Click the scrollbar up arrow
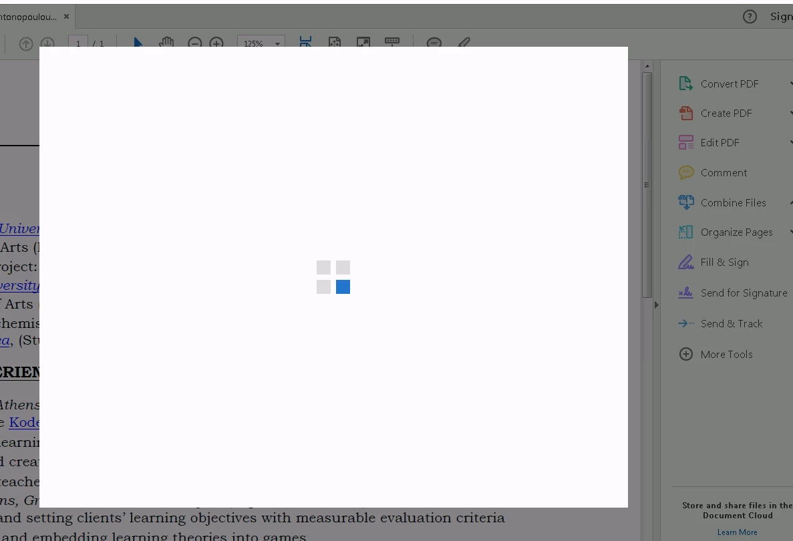Image resolution: width=793 pixels, height=541 pixels. [647, 66]
